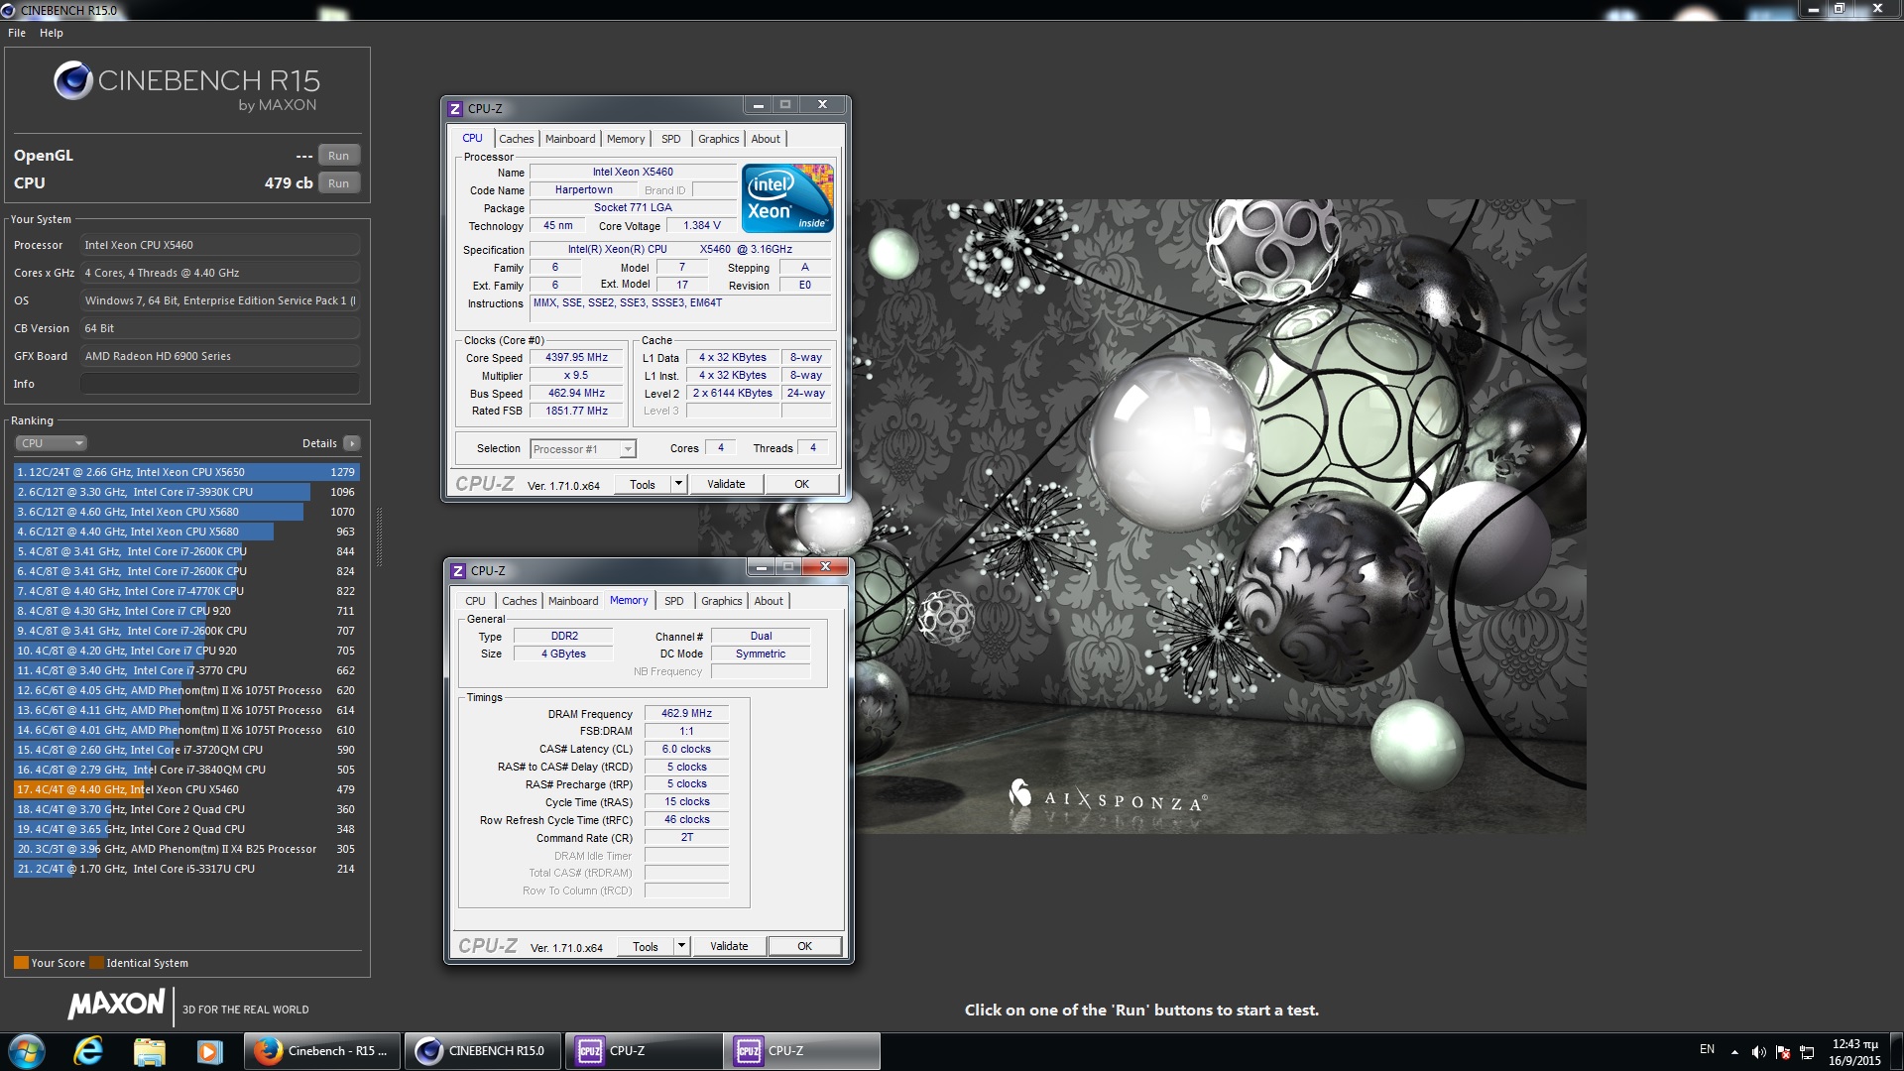The width and height of the screenshot is (1904, 1071).
Task: Click CPU-Z title icon of upper window
Action: [x=455, y=109]
